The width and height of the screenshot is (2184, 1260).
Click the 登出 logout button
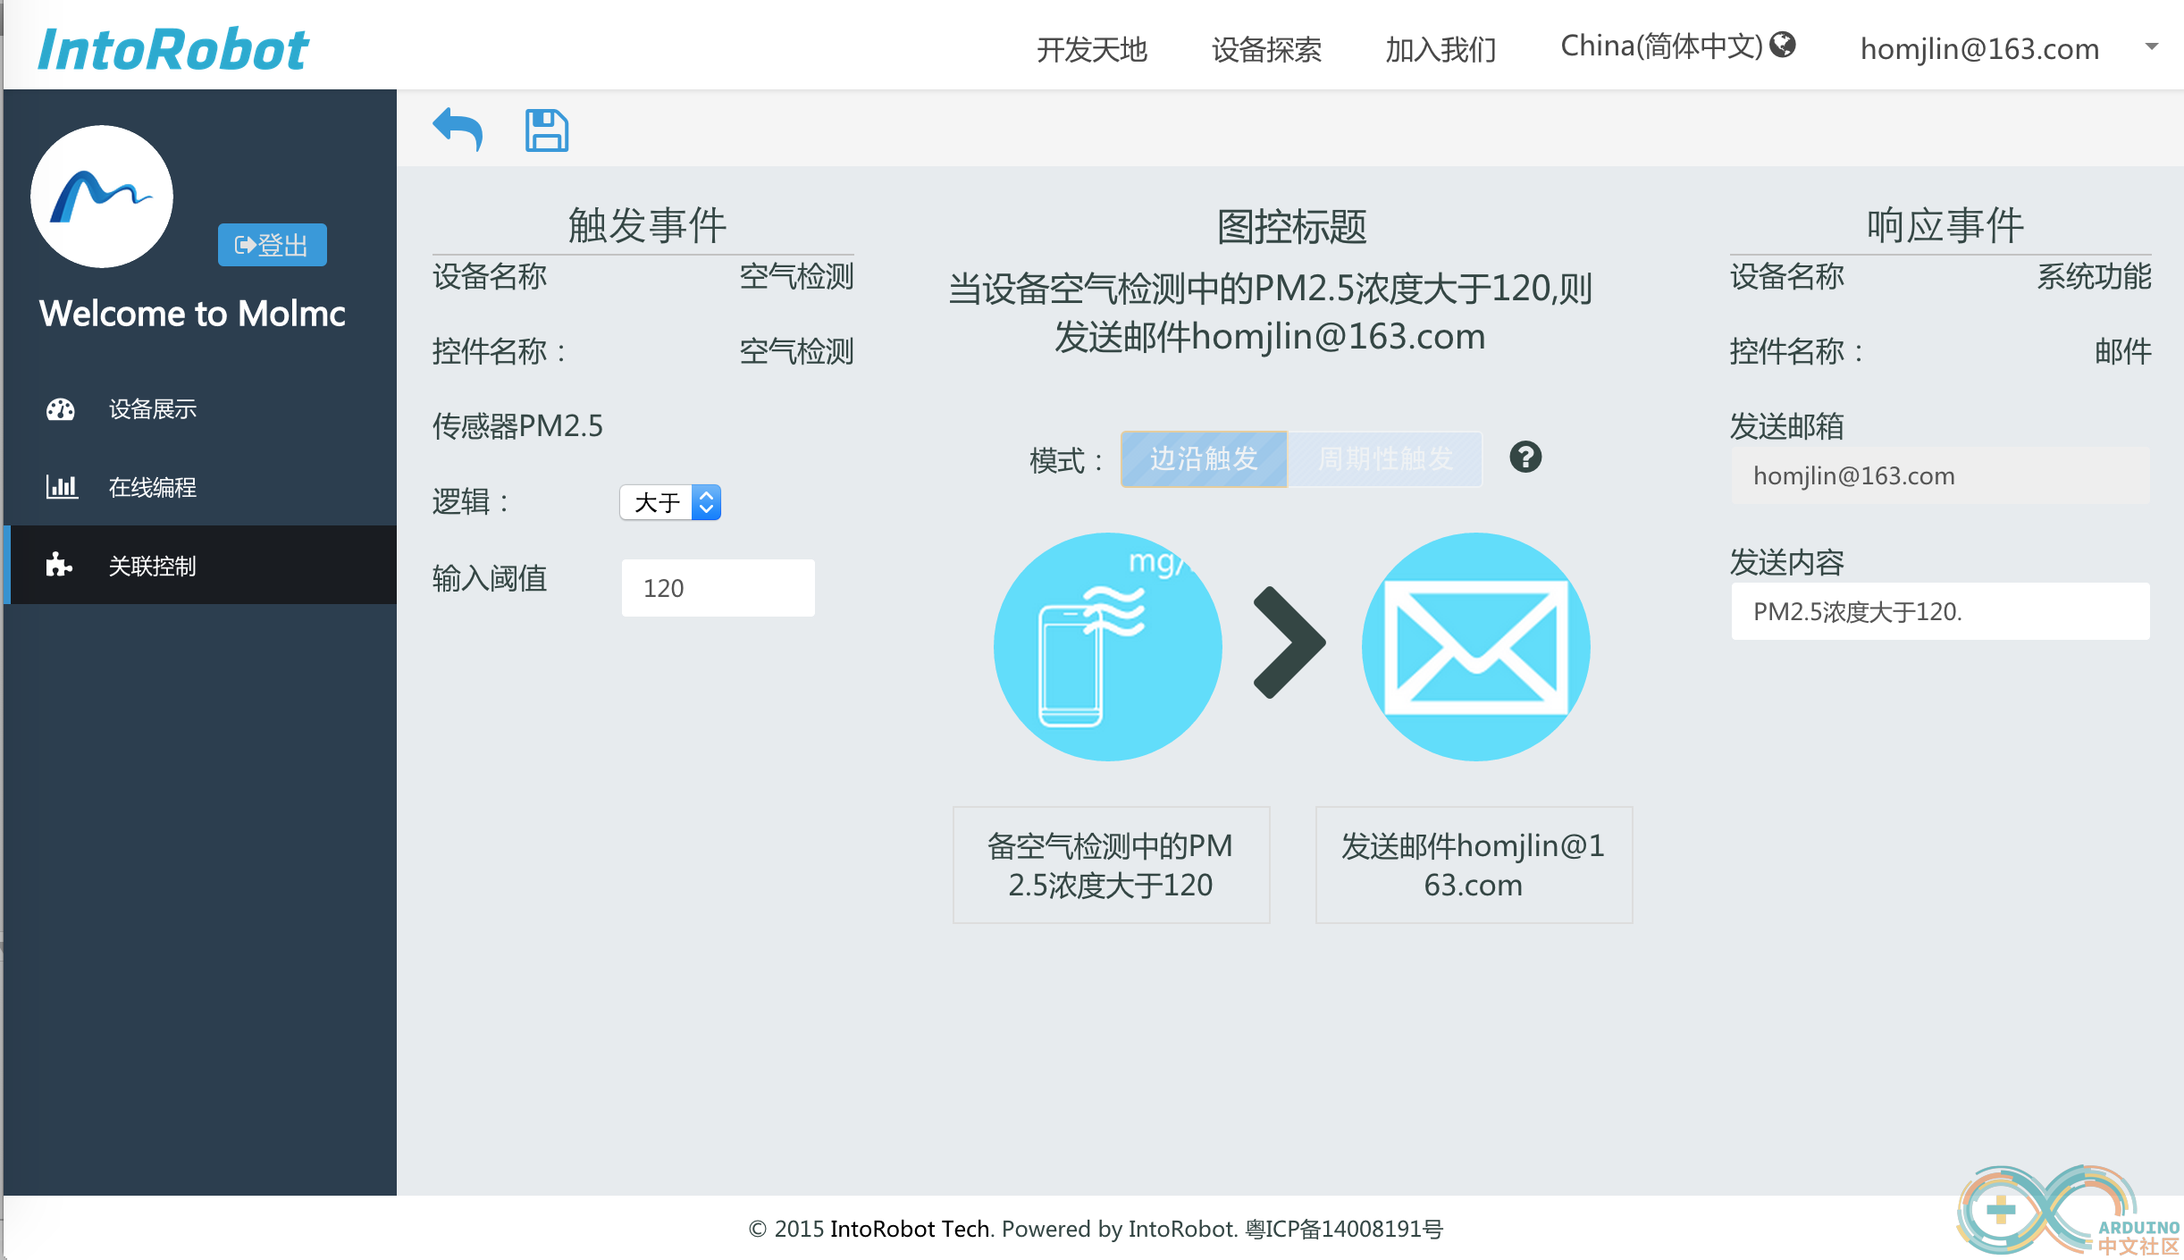pyautogui.click(x=272, y=245)
